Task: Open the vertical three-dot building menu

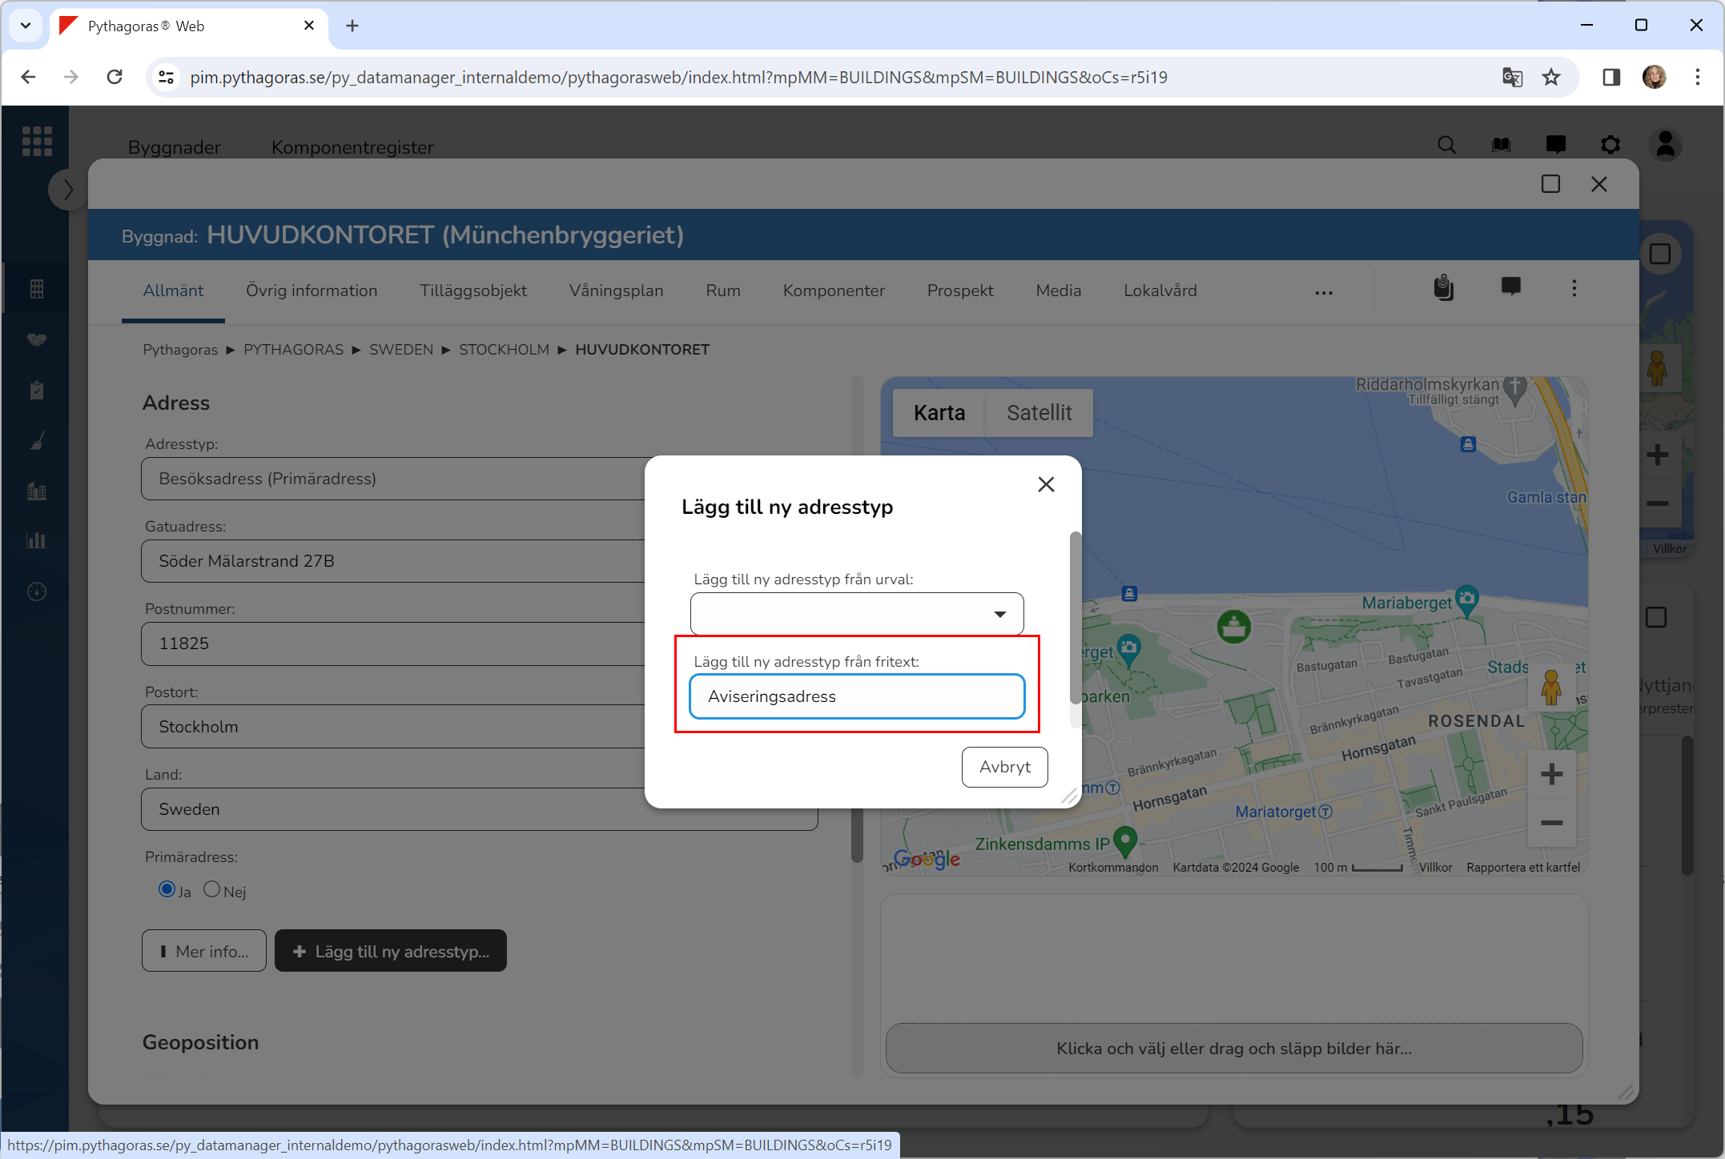Action: 1574,288
